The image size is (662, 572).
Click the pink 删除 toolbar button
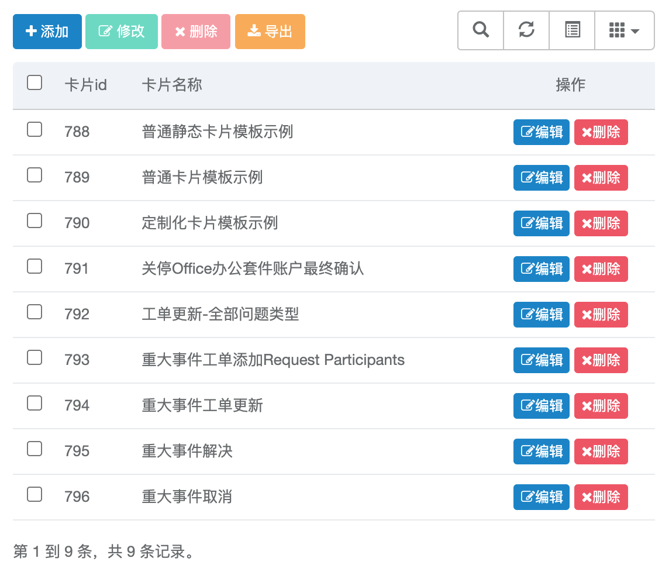click(x=196, y=32)
